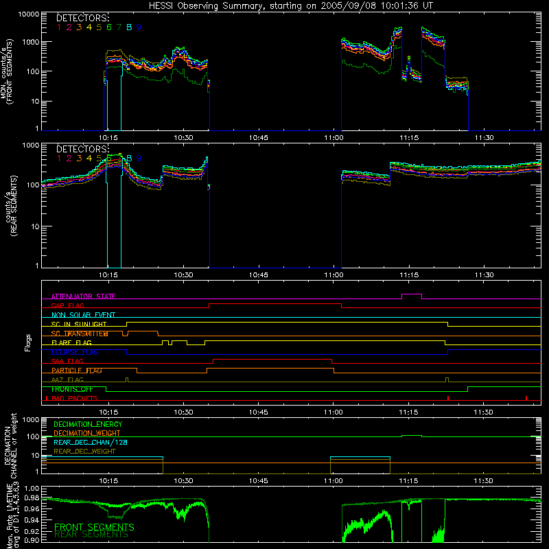Select magenta detector '2' in front segments legend
The width and height of the screenshot is (549, 549).
tap(69, 27)
